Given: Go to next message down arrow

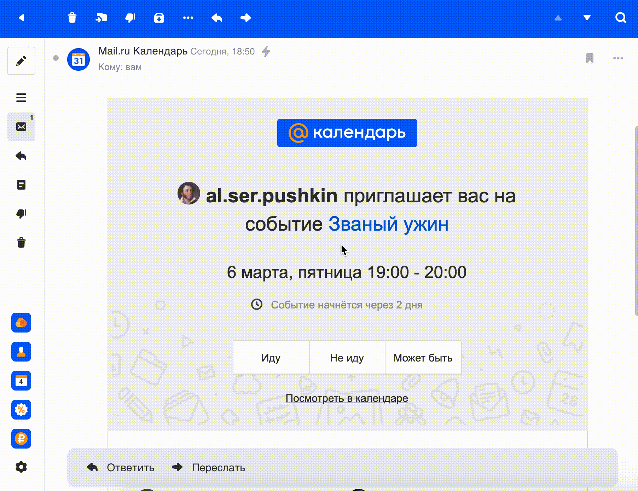Looking at the screenshot, I should coord(587,18).
